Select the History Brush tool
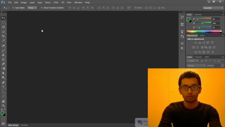 (x=3, y=59)
